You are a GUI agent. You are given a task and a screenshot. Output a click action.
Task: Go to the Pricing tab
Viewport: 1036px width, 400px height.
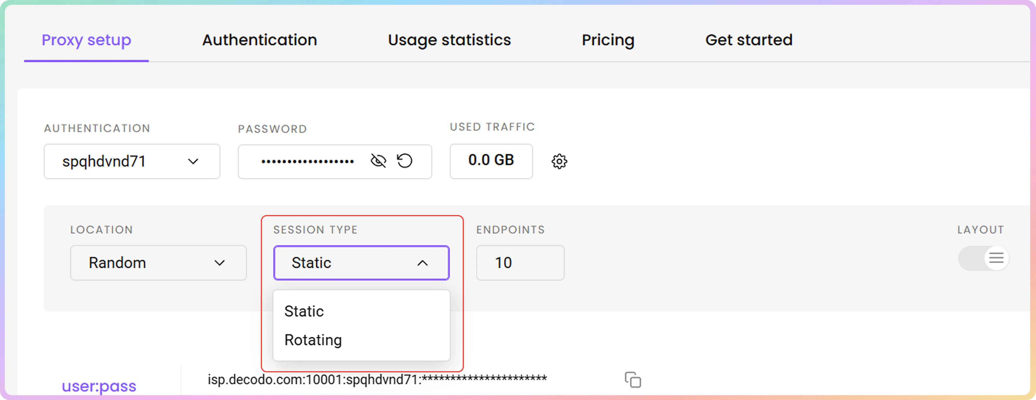coord(608,40)
